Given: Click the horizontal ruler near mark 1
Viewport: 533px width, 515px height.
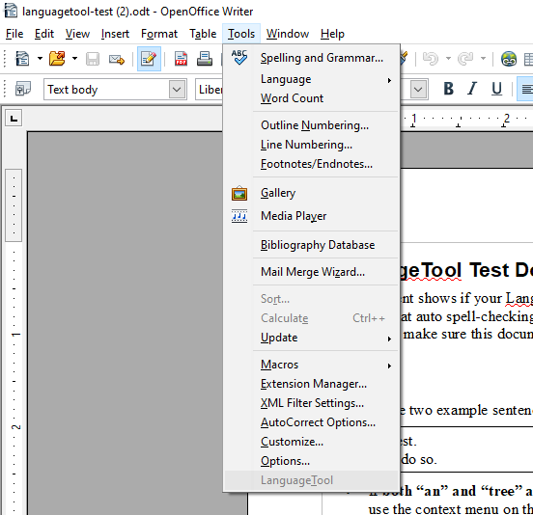Looking at the screenshot, I should pyautogui.click(x=413, y=119).
